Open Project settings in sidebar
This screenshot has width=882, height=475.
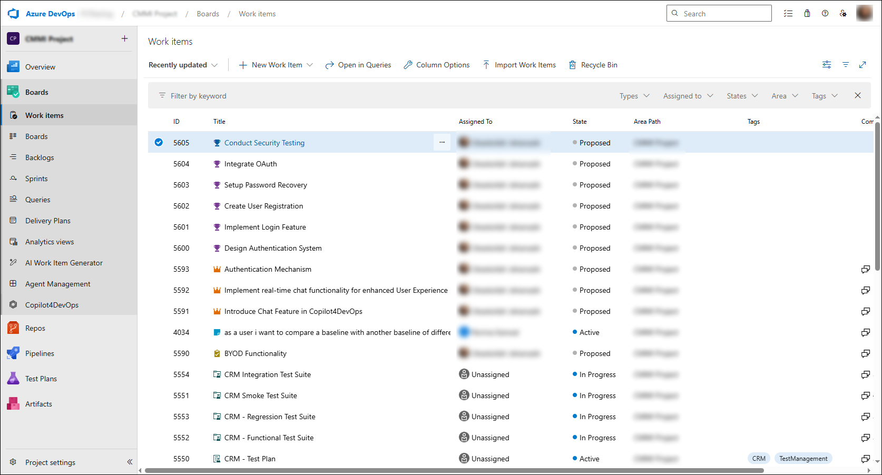[50, 462]
